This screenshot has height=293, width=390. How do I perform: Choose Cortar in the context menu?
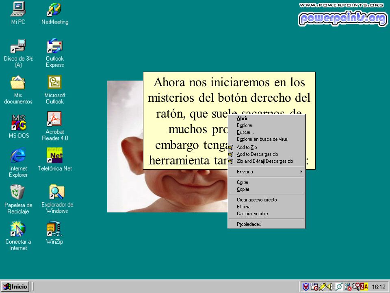pyautogui.click(x=266, y=182)
